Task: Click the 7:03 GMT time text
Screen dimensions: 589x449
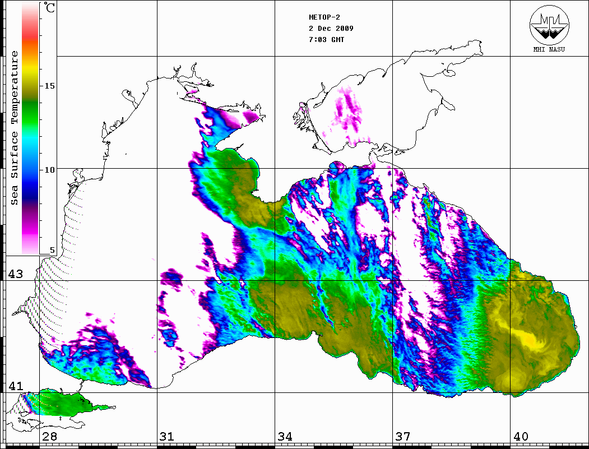Action: 326,39
